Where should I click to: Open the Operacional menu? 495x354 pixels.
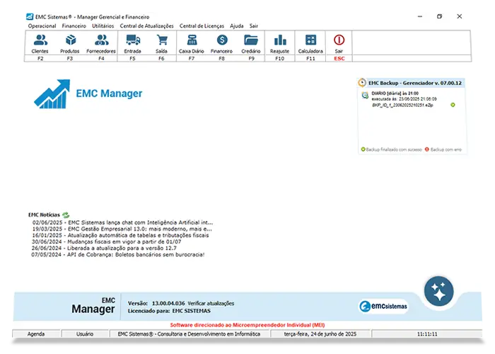(x=42, y=26)
